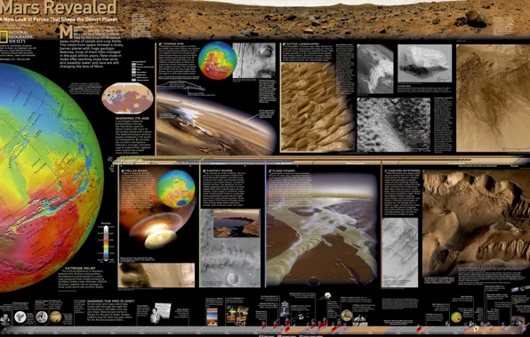The height and width of the screenshot is (337, 530).
Task: Open the brown 3D canyon perspective image
Action: (x=477, y=223)
